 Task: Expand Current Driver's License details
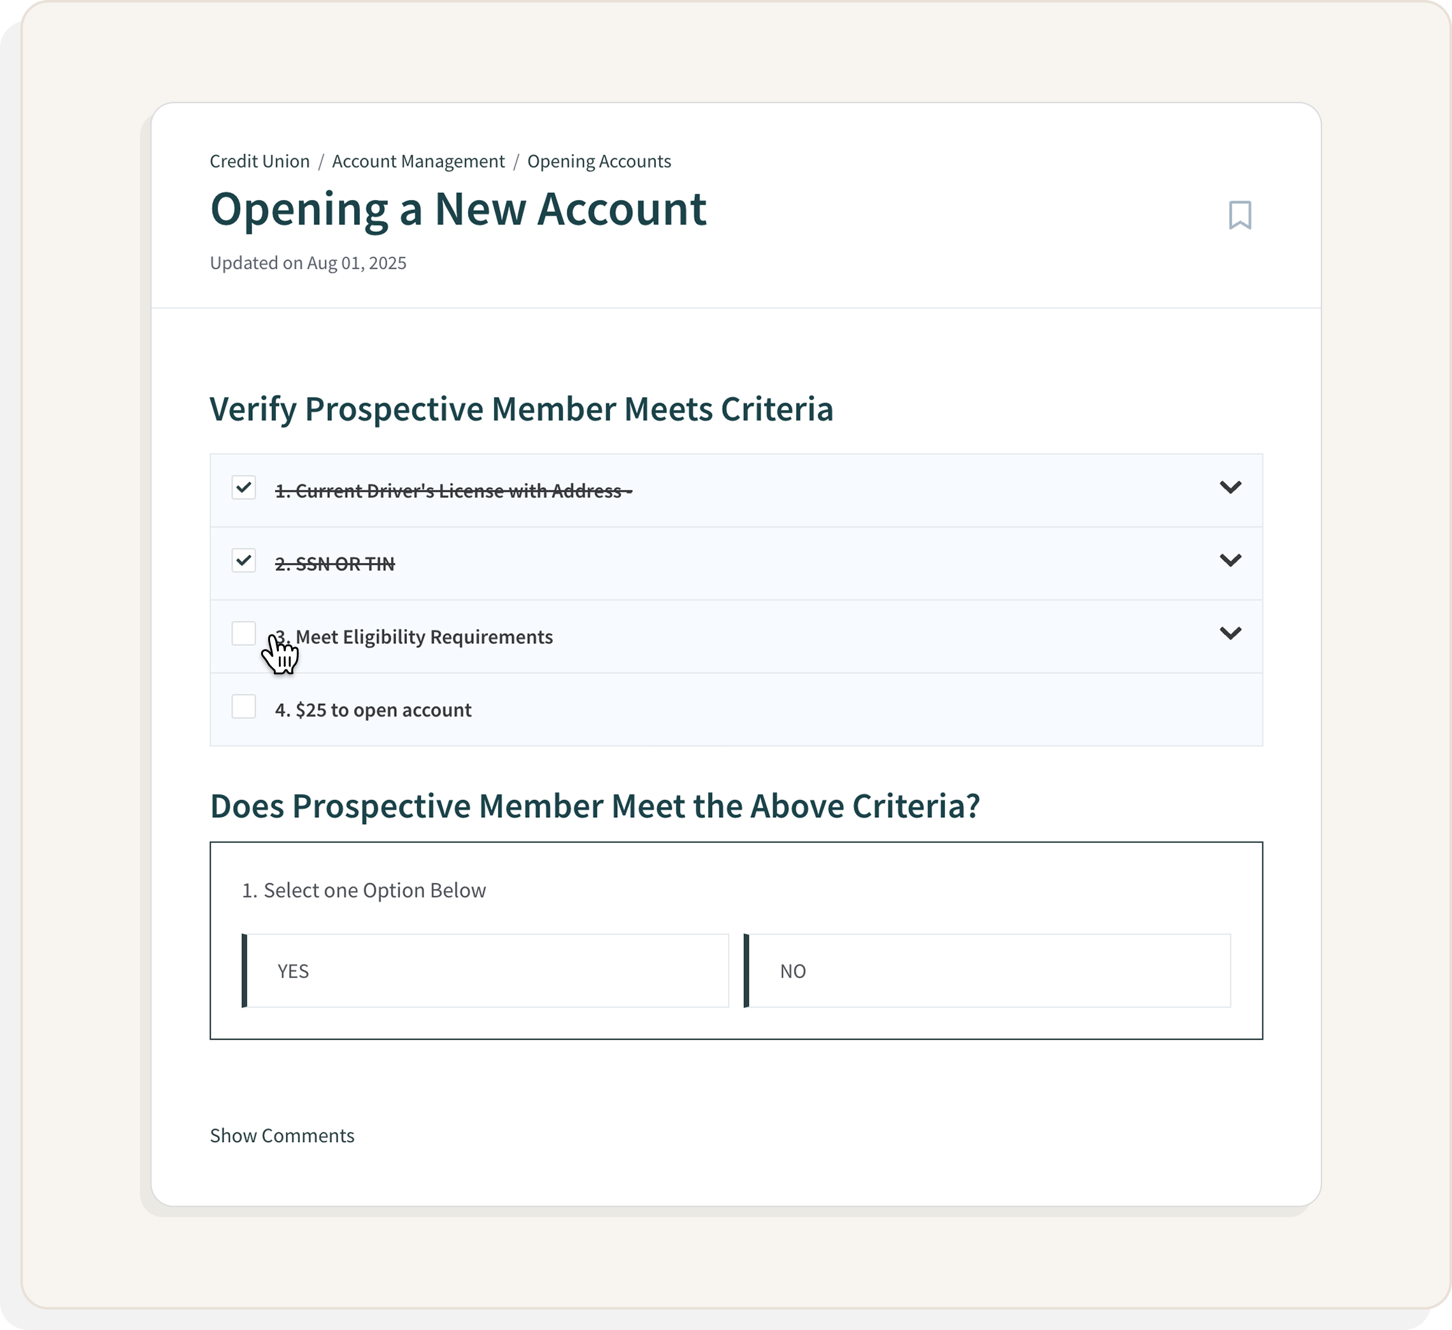1232,488
